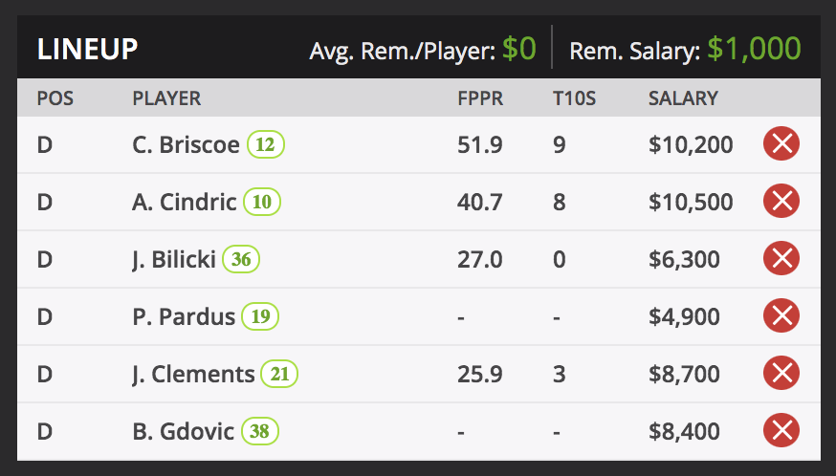Click J. Clements's number 21 badge

(x=279, y=375)
